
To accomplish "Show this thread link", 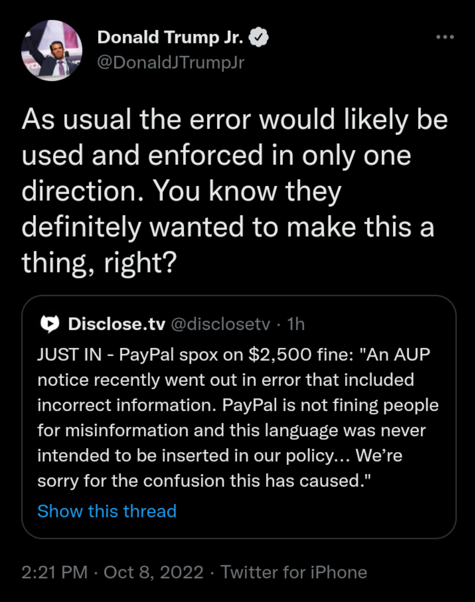I will click(x=107, y=511).
